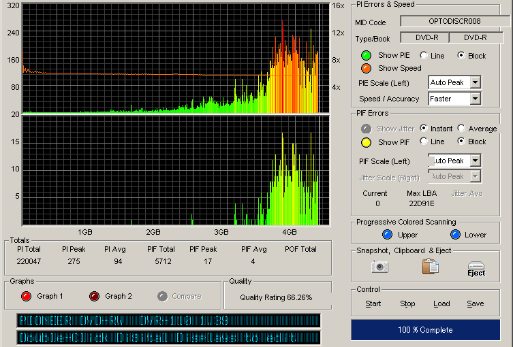Select Block mode for PIE display
Screen dimensions: 513x347
coord(461,55)
